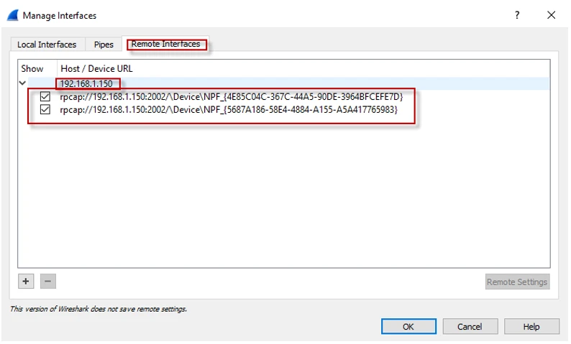Add a remote host with the plus button

26,282
